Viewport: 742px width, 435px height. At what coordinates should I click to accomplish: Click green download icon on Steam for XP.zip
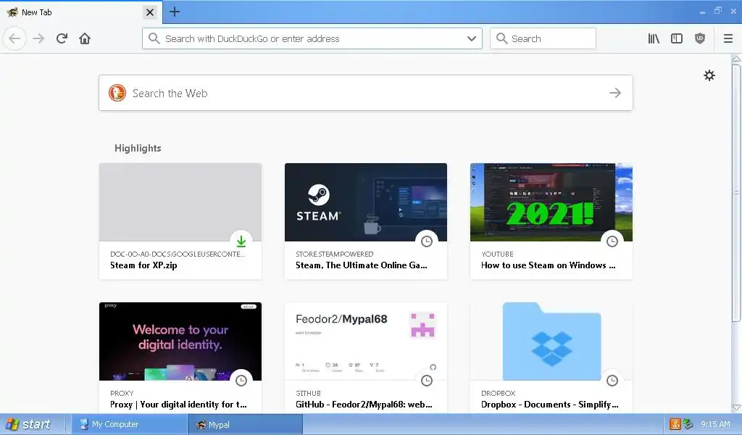tap(241, 241)
